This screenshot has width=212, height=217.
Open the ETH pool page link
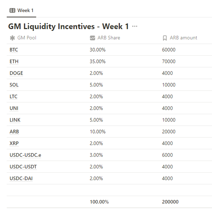point(14,61)
